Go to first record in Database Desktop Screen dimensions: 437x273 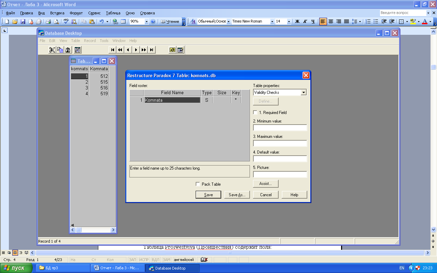tap(113, 50)
